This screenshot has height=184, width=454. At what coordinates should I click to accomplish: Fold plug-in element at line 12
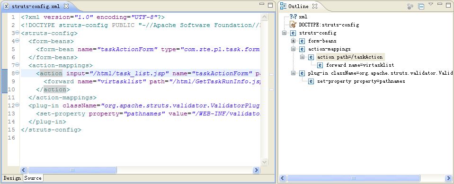[17, 105]
